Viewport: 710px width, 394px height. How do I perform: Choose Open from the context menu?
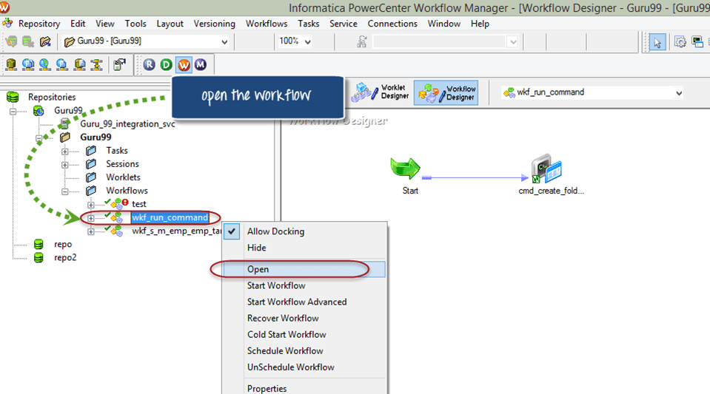click(x=304, y=269)
